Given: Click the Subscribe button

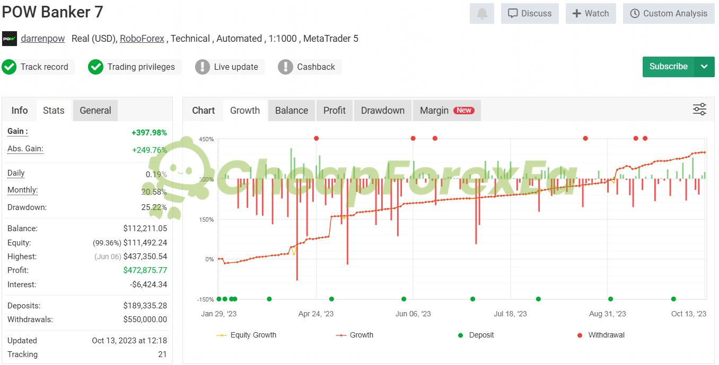Looking at the screenshot, I should click(x=668, y=67).
